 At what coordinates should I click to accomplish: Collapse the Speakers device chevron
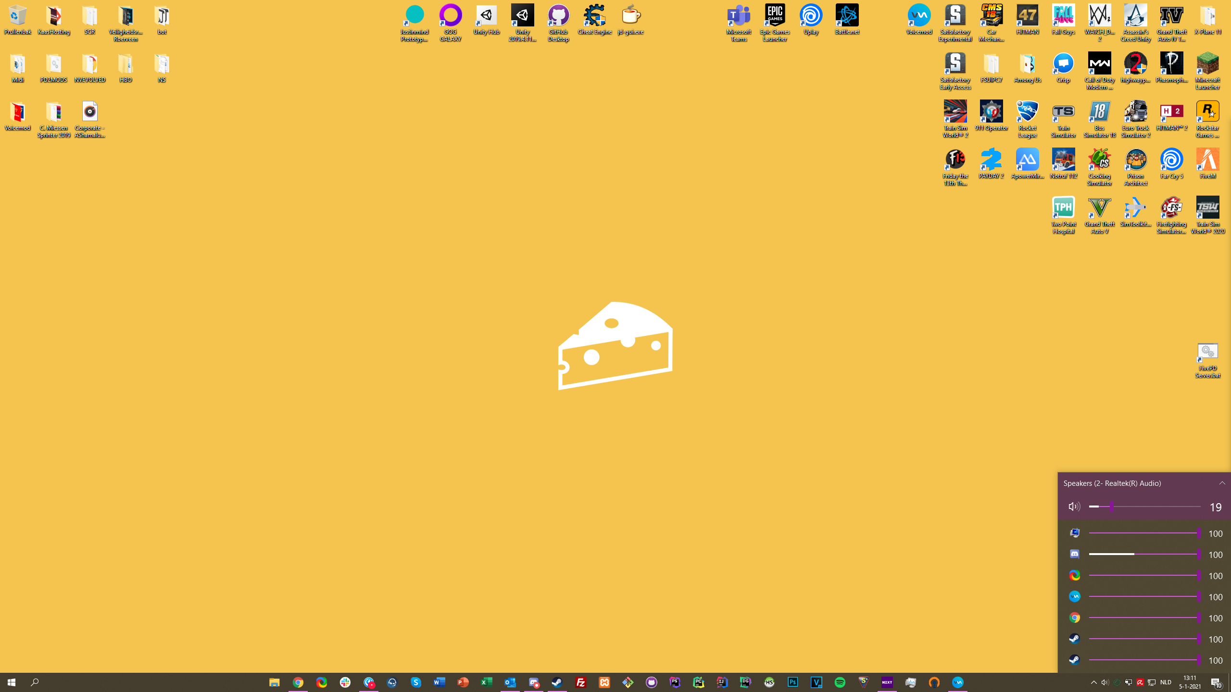click(1222, 483)
